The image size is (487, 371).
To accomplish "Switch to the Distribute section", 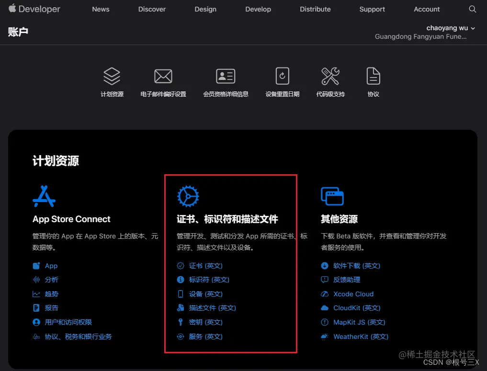I will (315, 9).
